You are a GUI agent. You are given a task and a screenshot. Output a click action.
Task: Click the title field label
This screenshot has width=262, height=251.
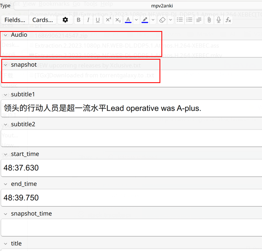pyautogui.click(x=16, y=244)
